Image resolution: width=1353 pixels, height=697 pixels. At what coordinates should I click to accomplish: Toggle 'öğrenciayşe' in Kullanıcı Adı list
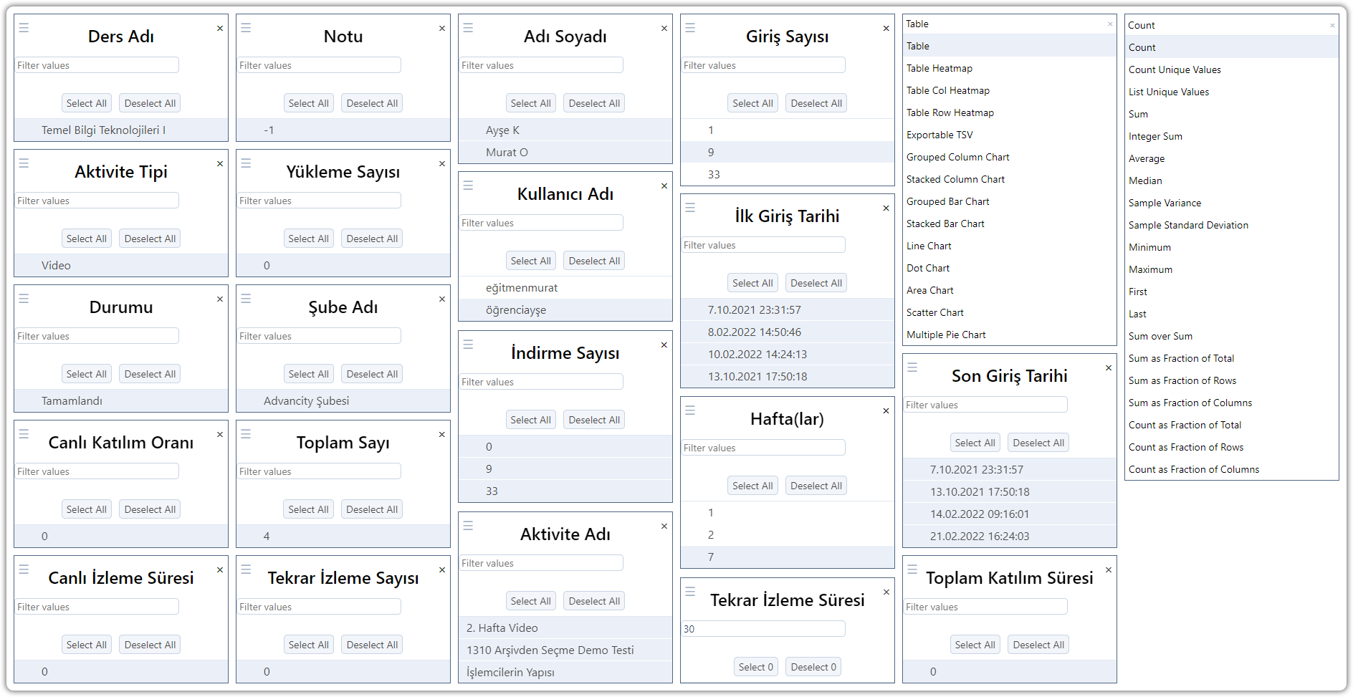(x=515, y=310)
